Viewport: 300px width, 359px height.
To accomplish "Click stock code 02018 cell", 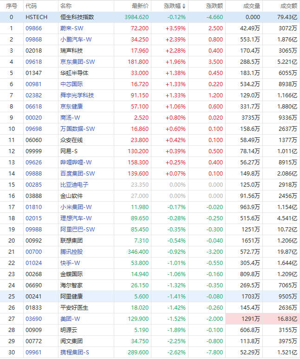I will (x=34, y=51).
